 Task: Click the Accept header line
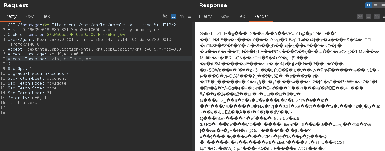pyautogui.click(x=94, y=49)
